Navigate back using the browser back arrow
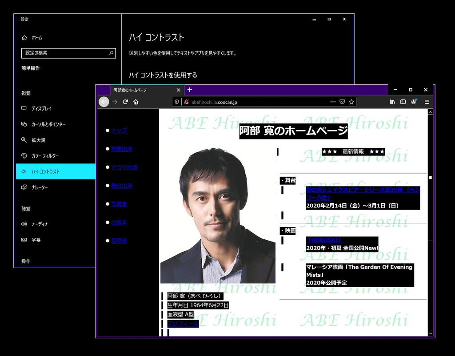The image size is (455, 356). (104, 102)
